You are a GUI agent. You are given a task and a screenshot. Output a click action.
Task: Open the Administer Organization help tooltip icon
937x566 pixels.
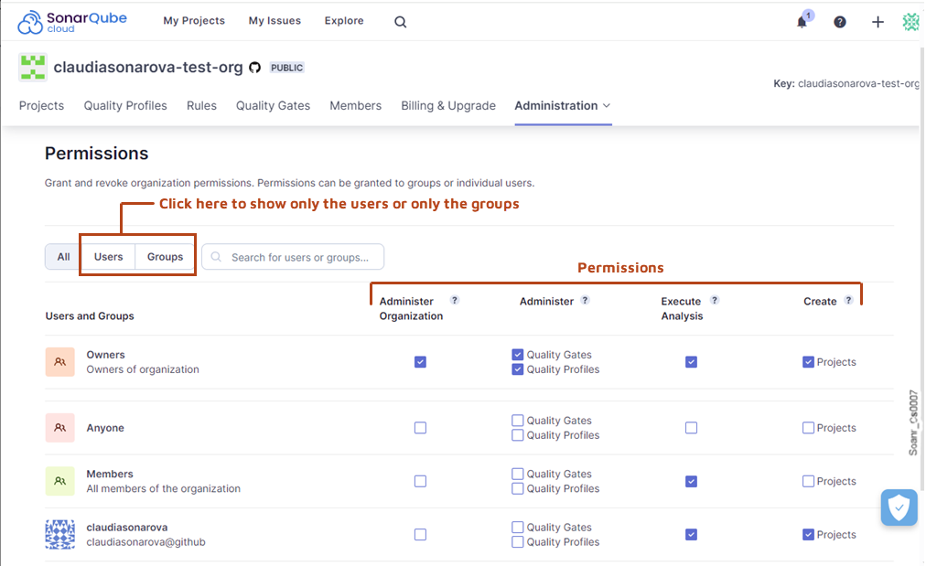(455, 299)
